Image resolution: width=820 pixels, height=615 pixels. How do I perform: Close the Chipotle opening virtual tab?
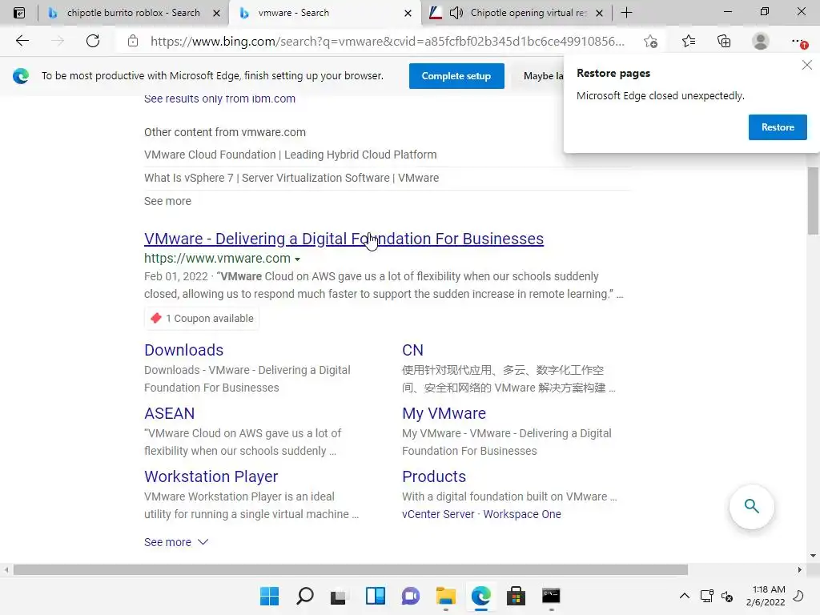[x=599, y=13]
